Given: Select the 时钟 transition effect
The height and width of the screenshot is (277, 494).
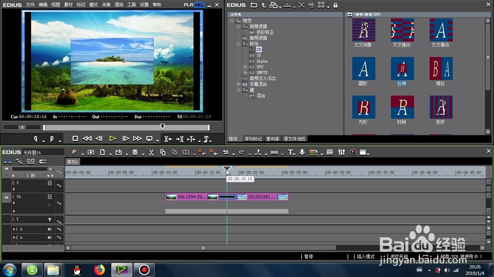Looking at the screenshot, I should (402, 107).
